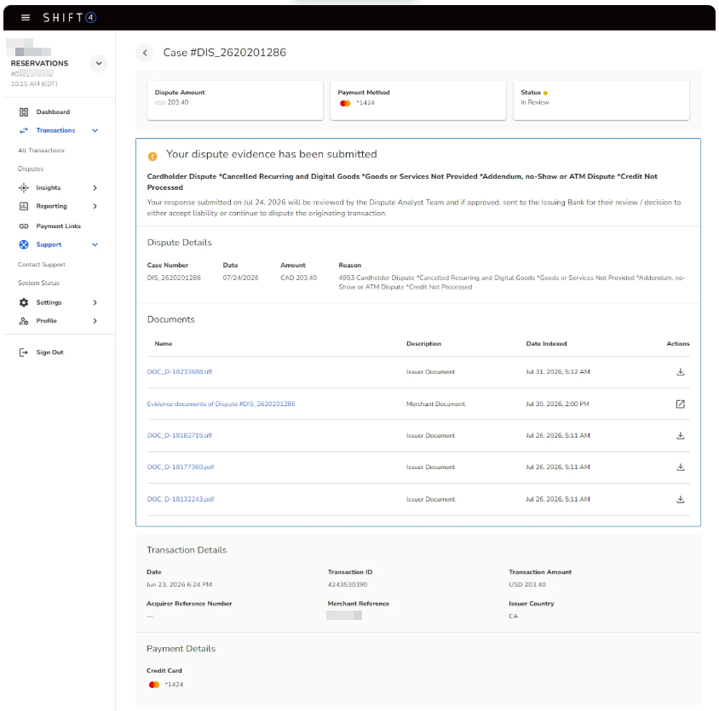
Task: Click the Sign Out door icon
Action: point(23,353)
